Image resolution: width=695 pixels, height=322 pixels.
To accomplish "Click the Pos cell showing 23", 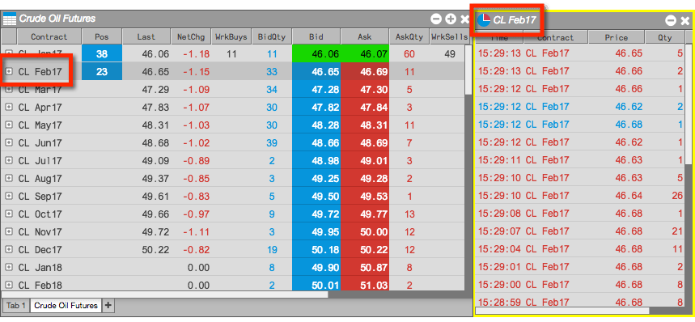I will point(102,72).
